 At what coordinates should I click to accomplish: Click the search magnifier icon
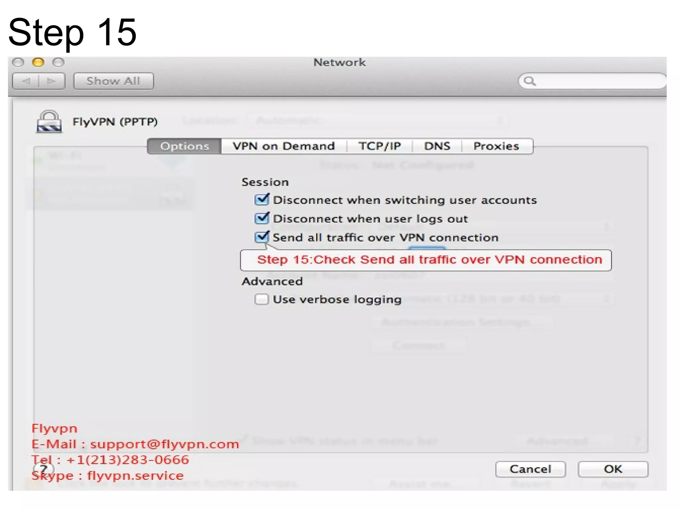529,81
